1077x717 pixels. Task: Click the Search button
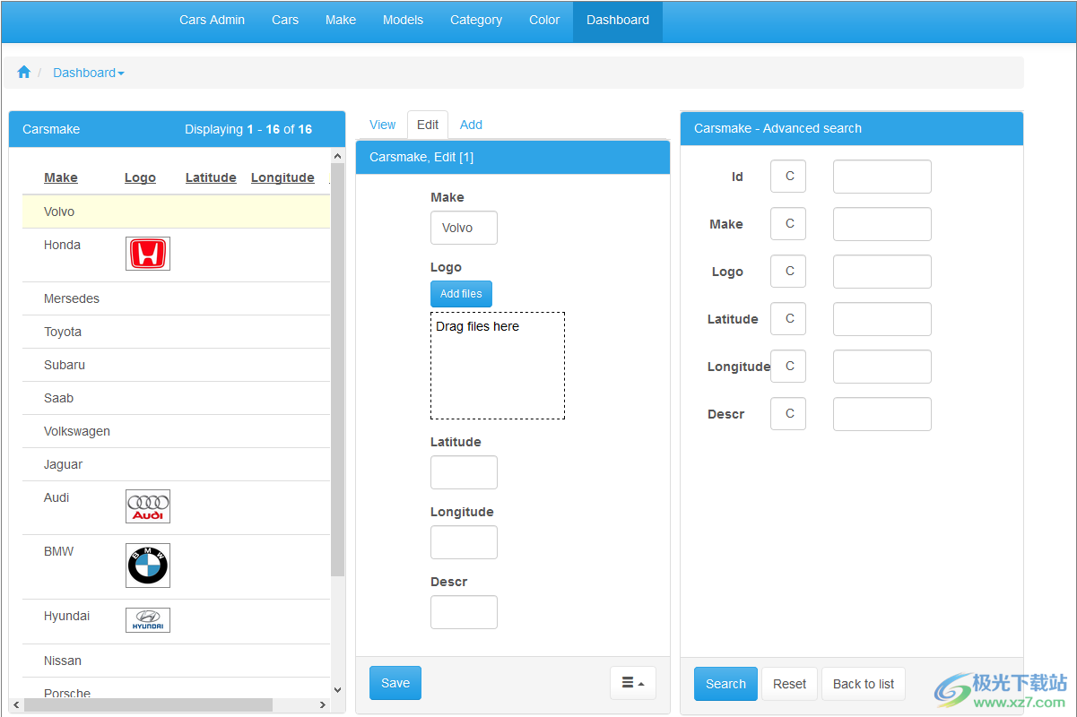click(x=725, y=684)
